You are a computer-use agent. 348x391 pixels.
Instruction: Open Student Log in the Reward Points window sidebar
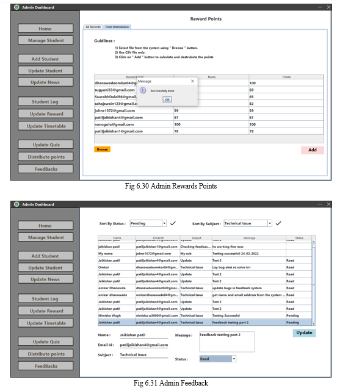[x=45, y=101]
